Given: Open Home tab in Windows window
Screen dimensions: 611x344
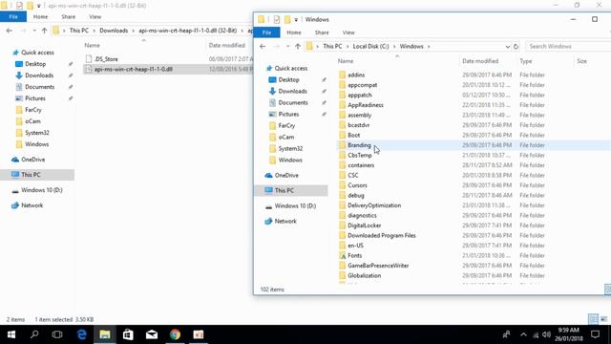Looking at the screenshot, I should 294,32.
